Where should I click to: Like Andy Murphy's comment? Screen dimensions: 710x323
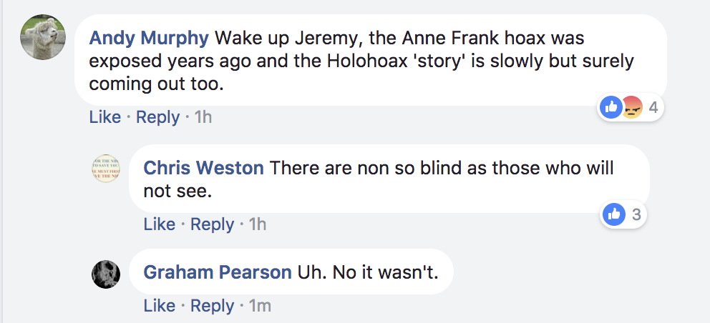coord(104,116)
